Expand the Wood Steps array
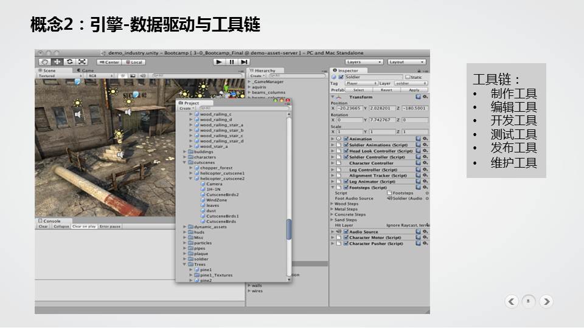This screenshot has width=584, height=328. (332, 204)
